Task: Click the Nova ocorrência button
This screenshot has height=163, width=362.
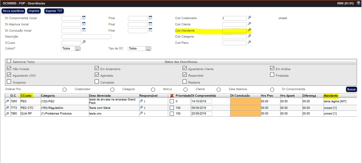Action: (x=13, y=11)
